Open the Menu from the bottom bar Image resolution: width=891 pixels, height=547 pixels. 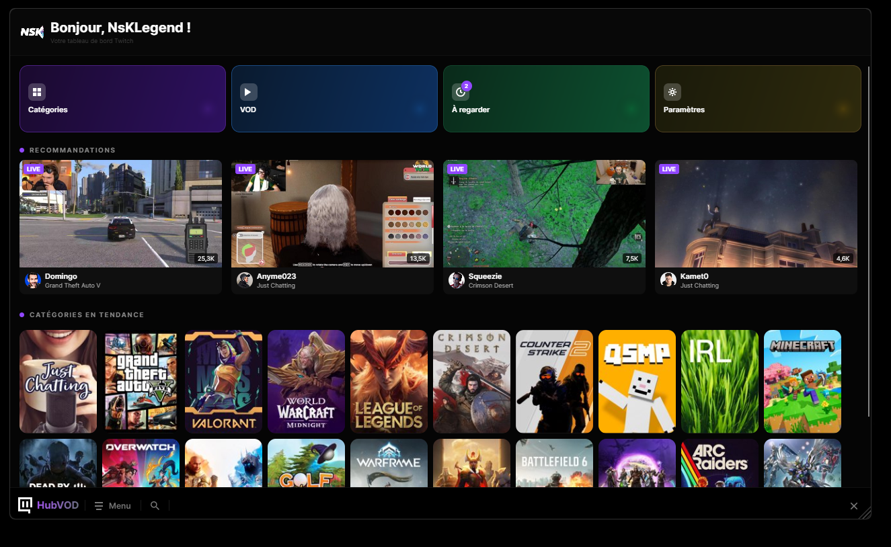tap(112, 505)
